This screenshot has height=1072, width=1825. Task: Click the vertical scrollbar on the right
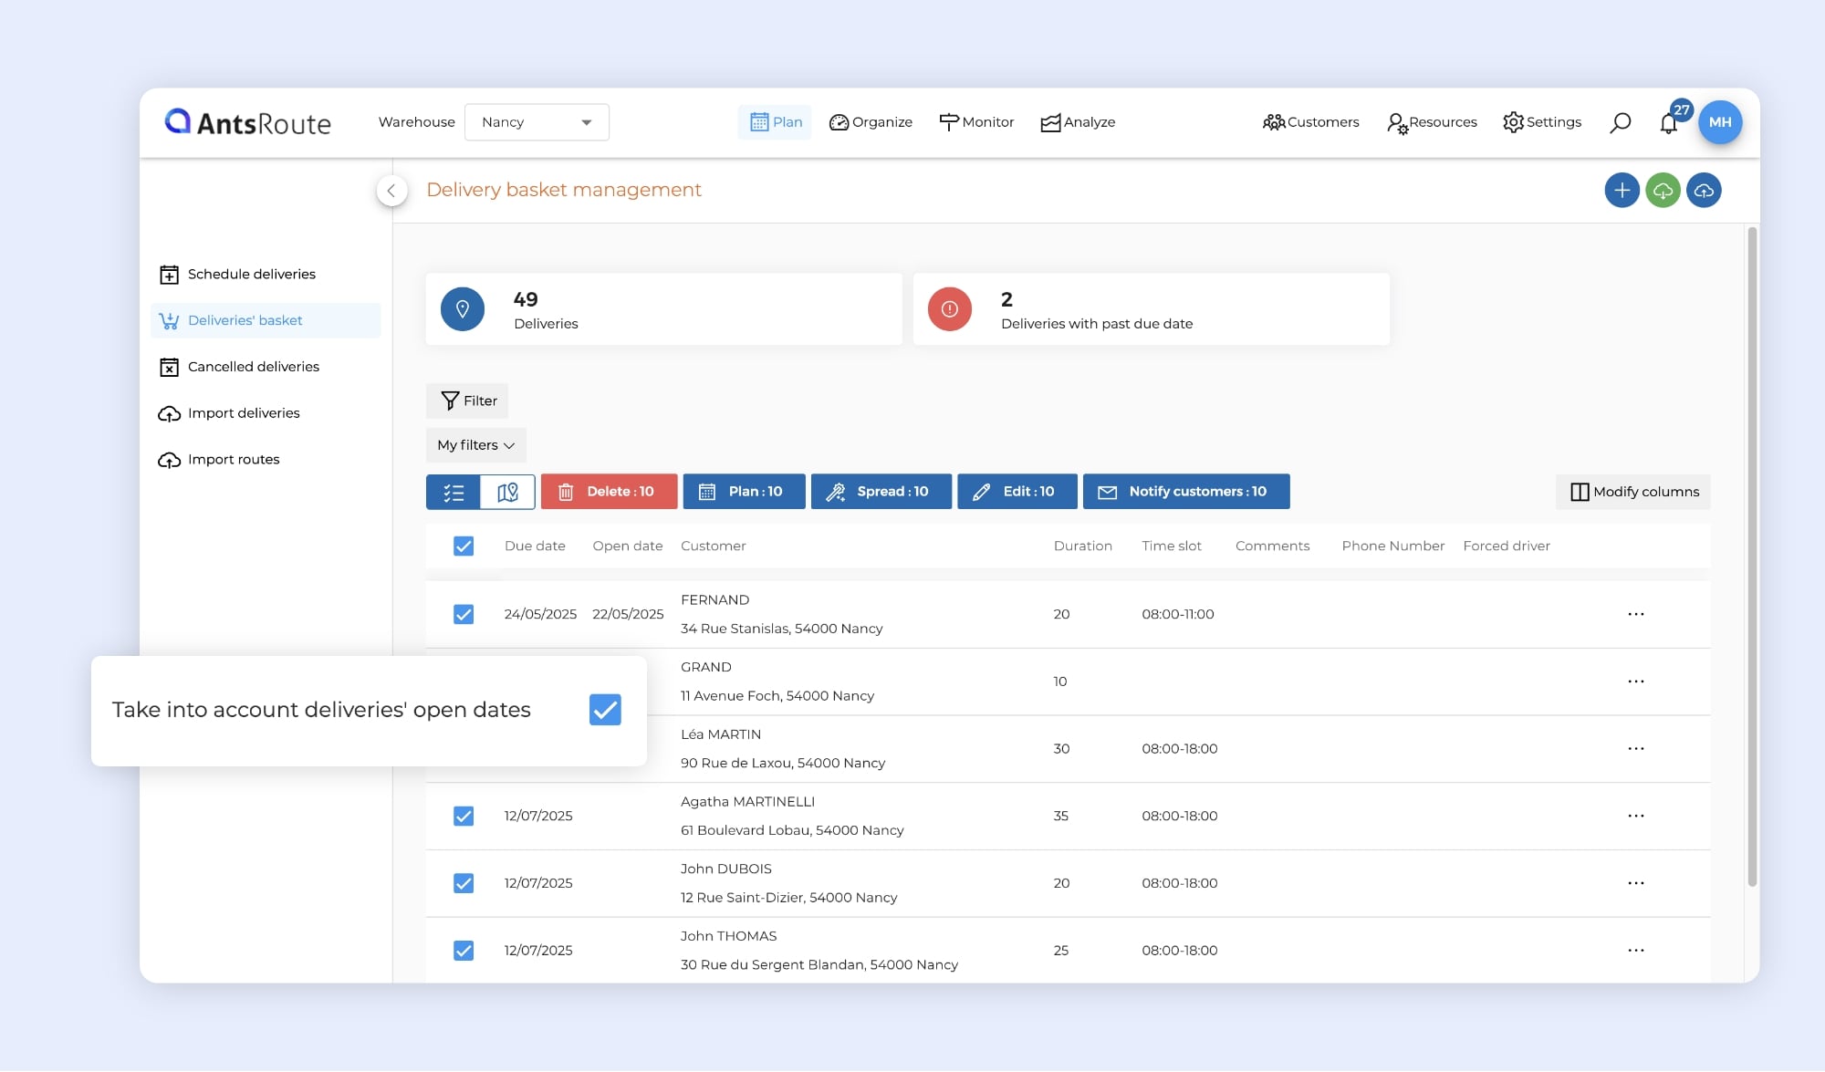pyautogui.click(x=1751, y=557)
